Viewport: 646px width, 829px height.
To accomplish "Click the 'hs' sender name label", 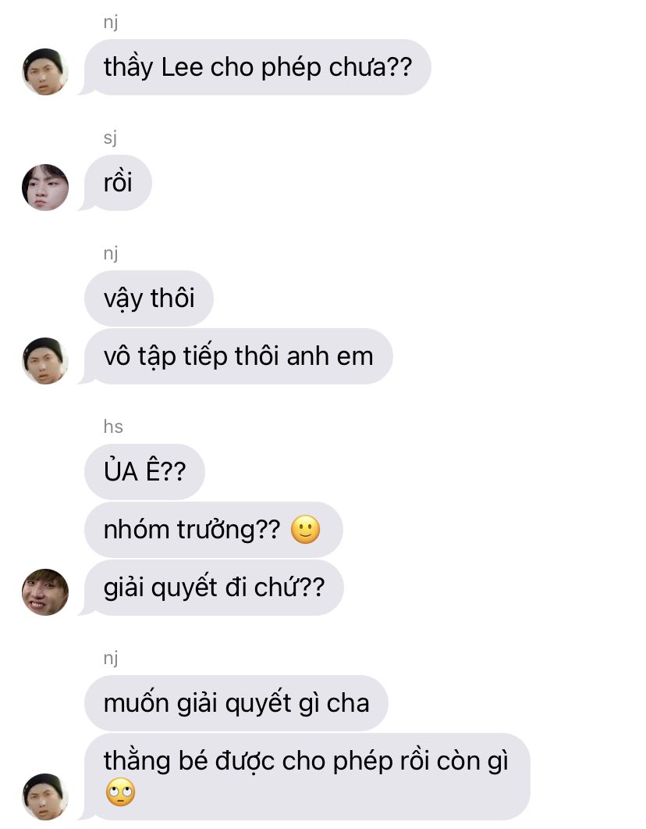I will [113, 426].
